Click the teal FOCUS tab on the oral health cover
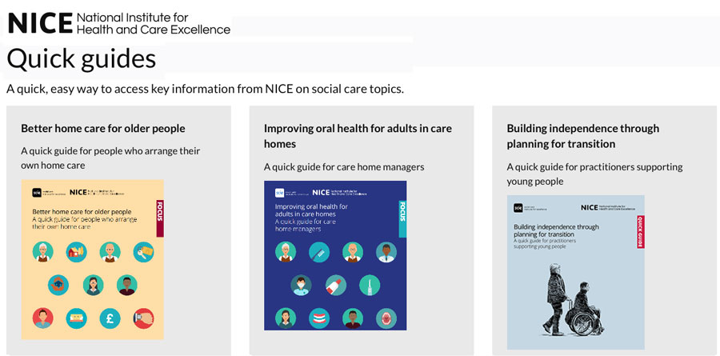The image size is (720, 356). 402,218
